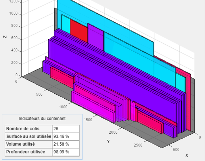Click the 'Indicateurs du contenant' table title

point(42,119)
